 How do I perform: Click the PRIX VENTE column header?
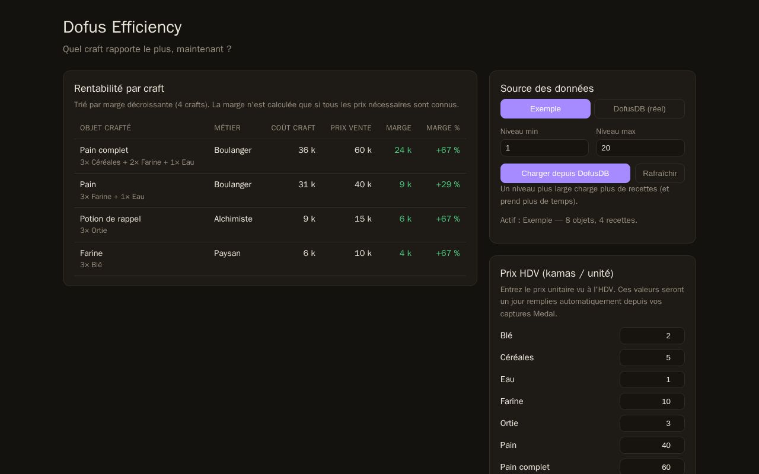pos(350,128)
